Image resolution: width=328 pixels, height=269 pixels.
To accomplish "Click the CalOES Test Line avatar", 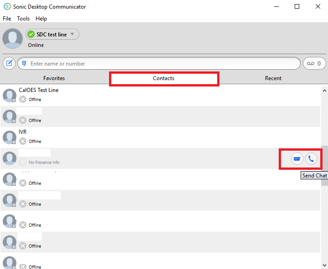I will (10, 96).
